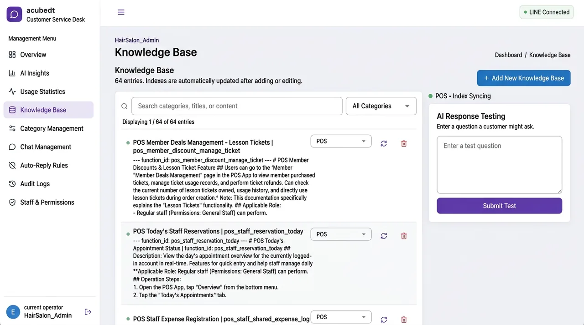Click the POS Staff Expense Registration entry title
The width and height of the screenshot is (584, 325).
click(x=221, y=319)
